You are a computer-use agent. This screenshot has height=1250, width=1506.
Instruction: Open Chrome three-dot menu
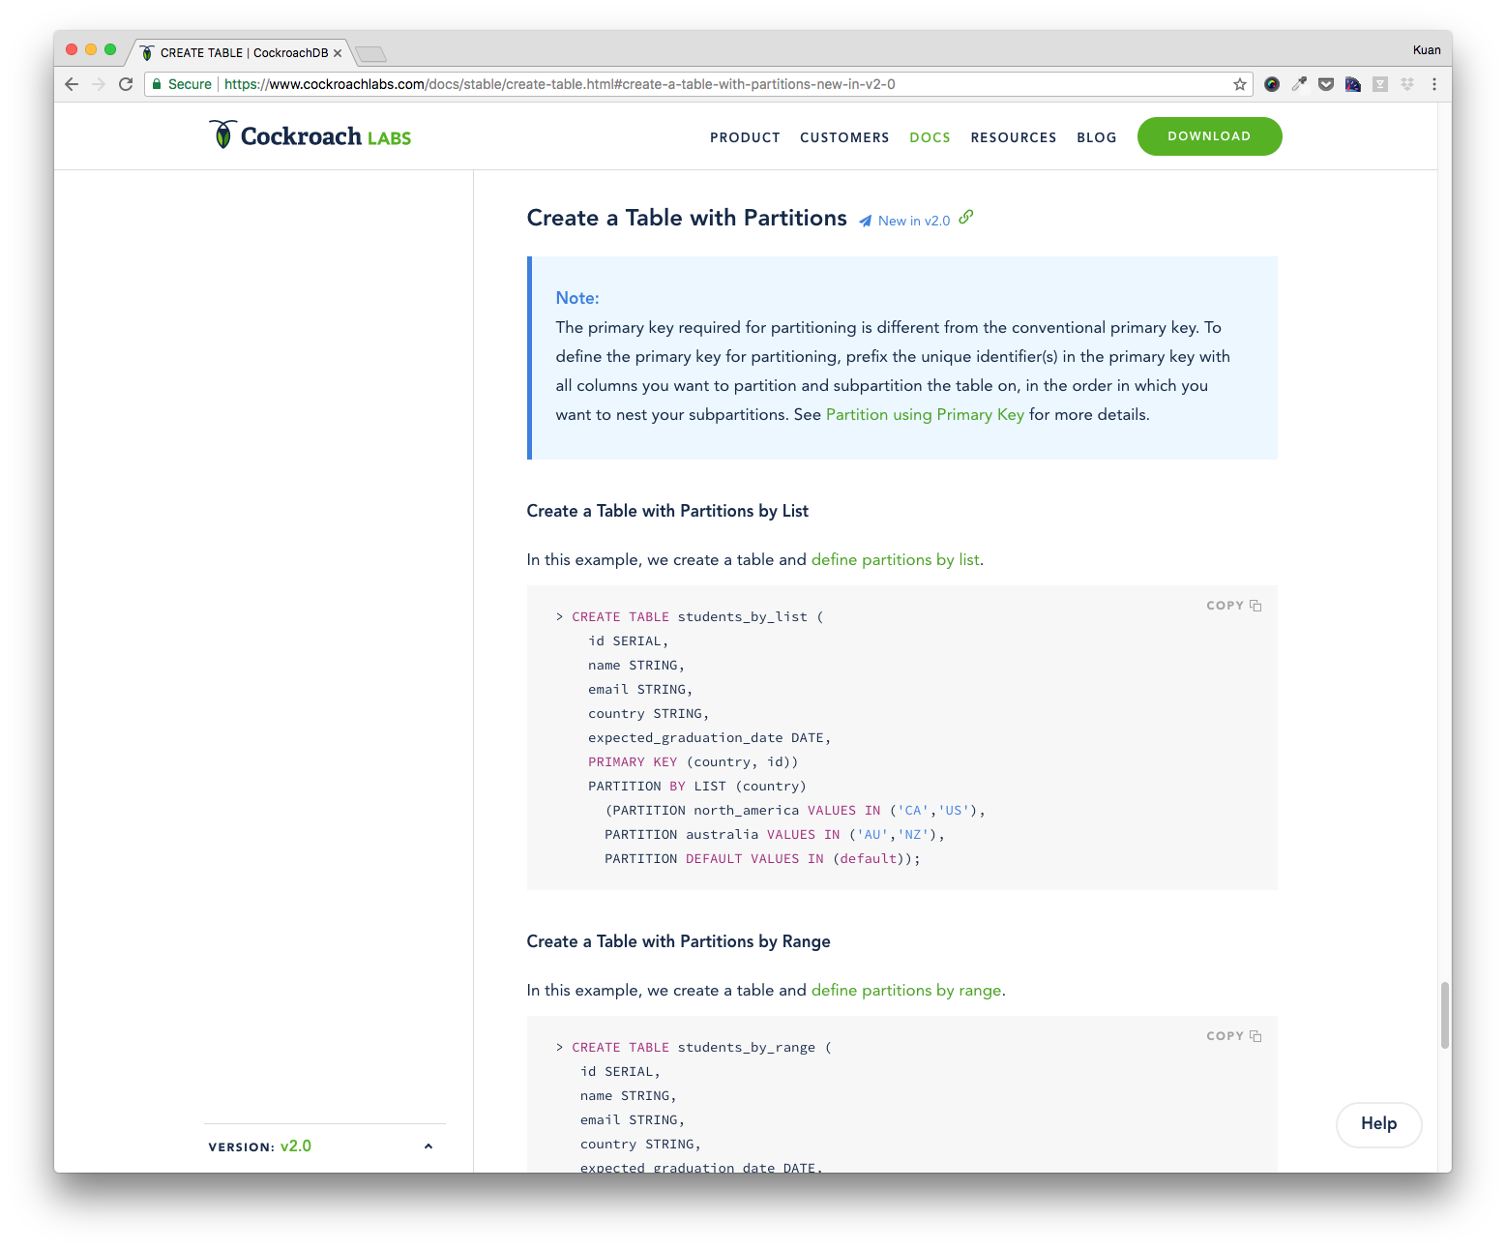pos(1434,84)
